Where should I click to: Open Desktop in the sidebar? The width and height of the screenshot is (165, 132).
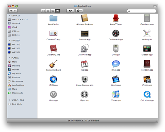pyautogui.click(x=14, y=66)
